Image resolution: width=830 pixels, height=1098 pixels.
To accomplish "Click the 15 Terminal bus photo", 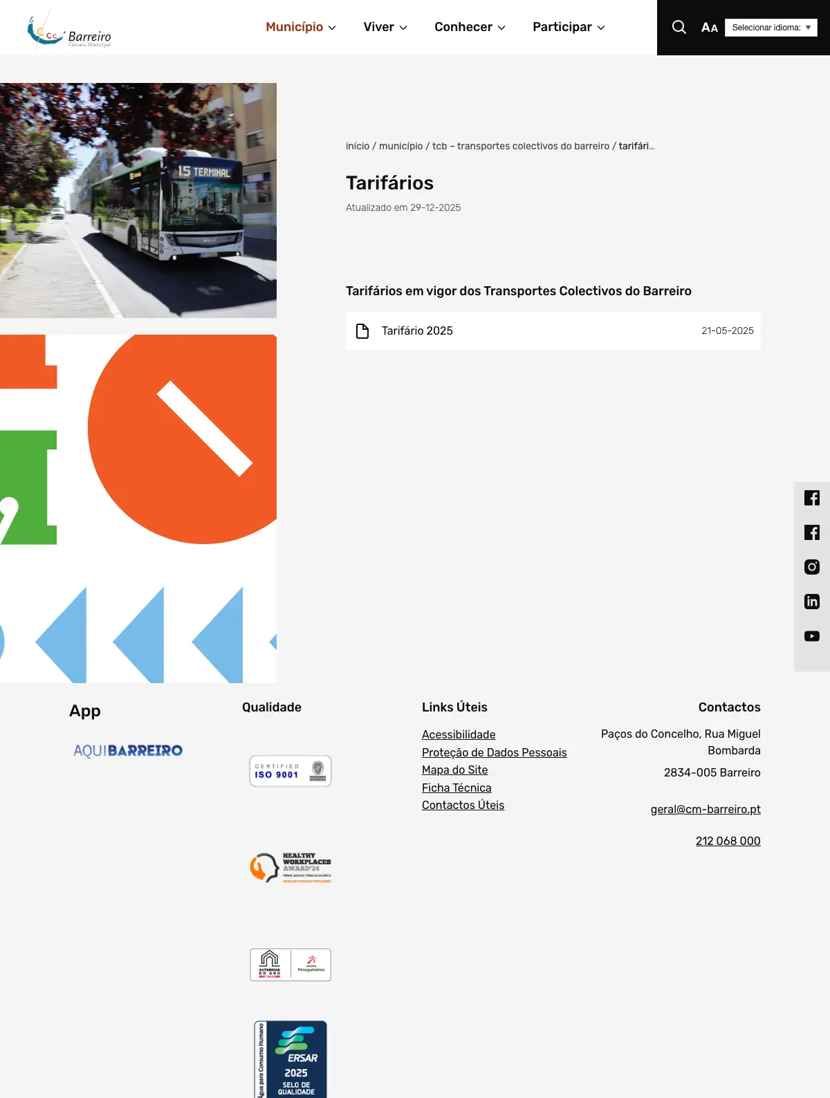I will [x=138, y=201].
